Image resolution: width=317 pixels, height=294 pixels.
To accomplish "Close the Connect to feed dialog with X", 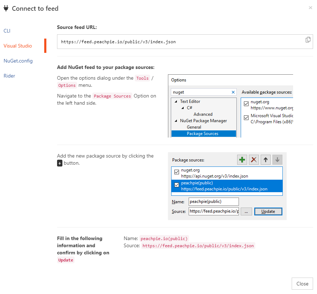I will [x=310, y=8].
